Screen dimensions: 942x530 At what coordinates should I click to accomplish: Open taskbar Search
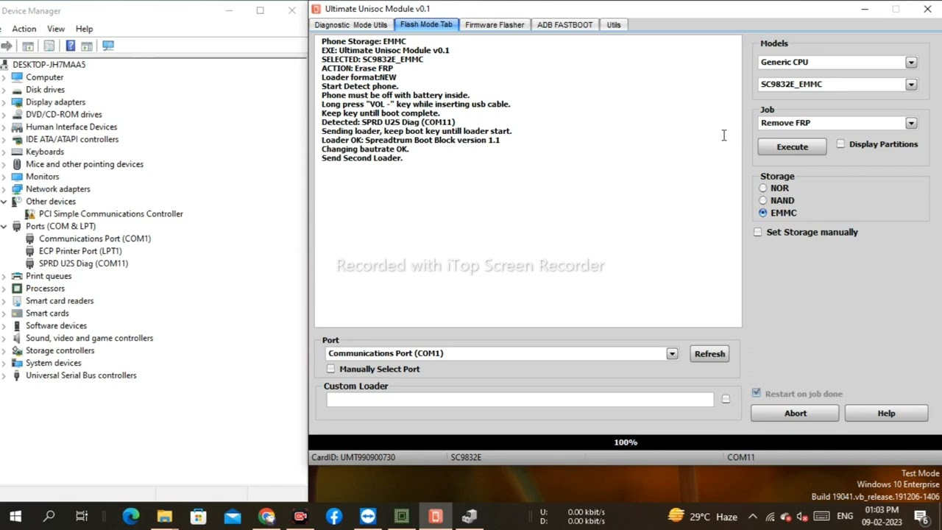coord(49,516)
